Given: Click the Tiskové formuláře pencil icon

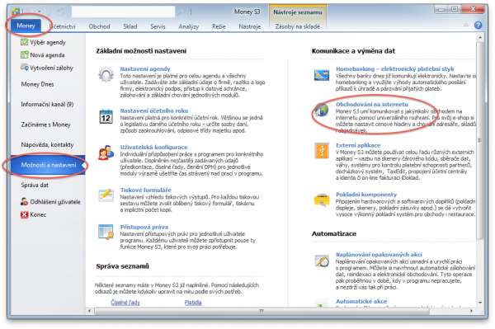Looking at the screenshot, I should point(106,195).
